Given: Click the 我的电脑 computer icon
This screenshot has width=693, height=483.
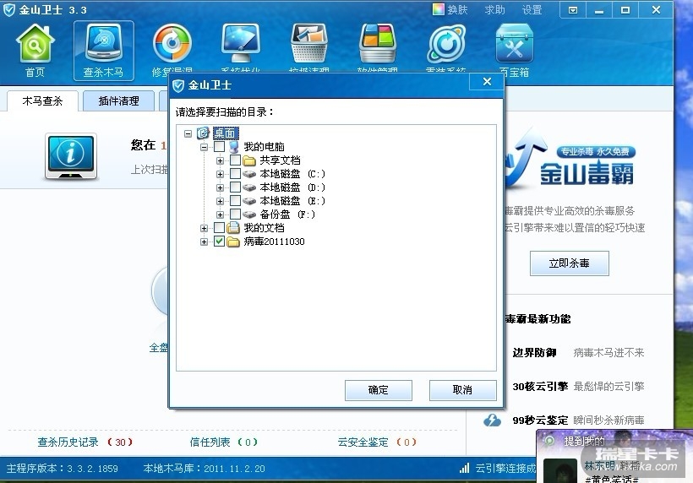Looking at the screenshot, I should pyautogui.click(x=234, y=147).
